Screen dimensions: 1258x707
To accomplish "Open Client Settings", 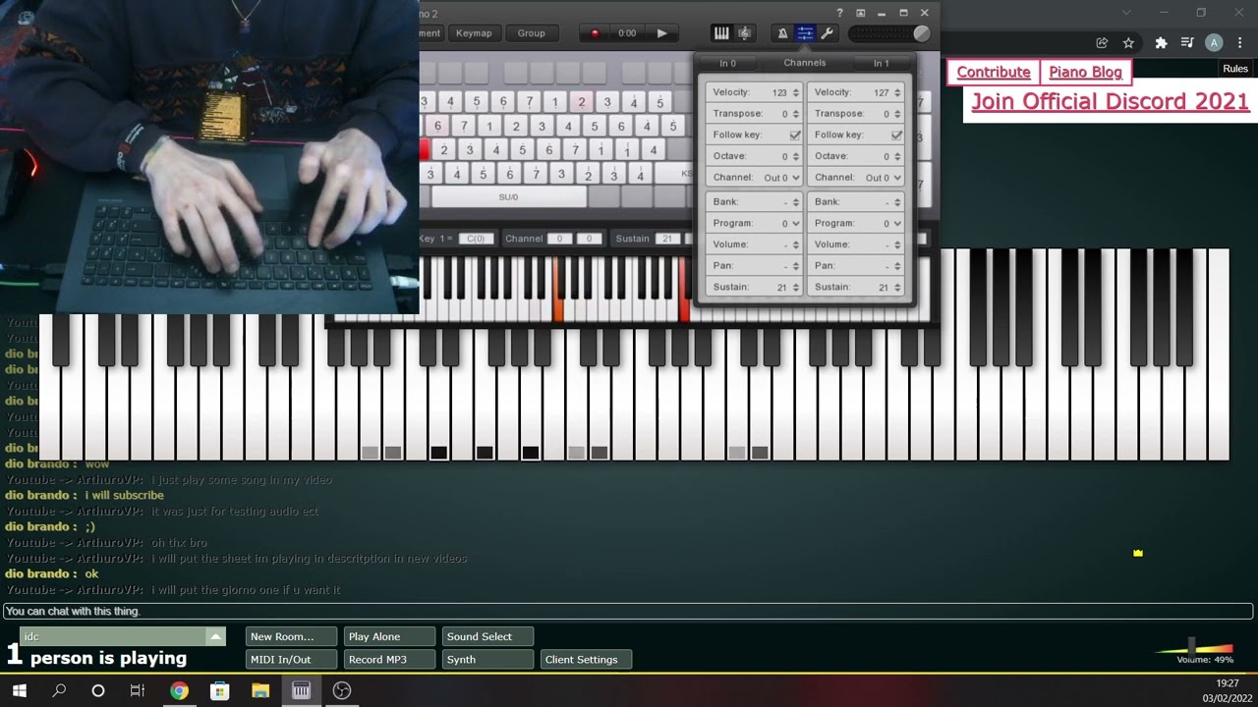I will point(586,660).
